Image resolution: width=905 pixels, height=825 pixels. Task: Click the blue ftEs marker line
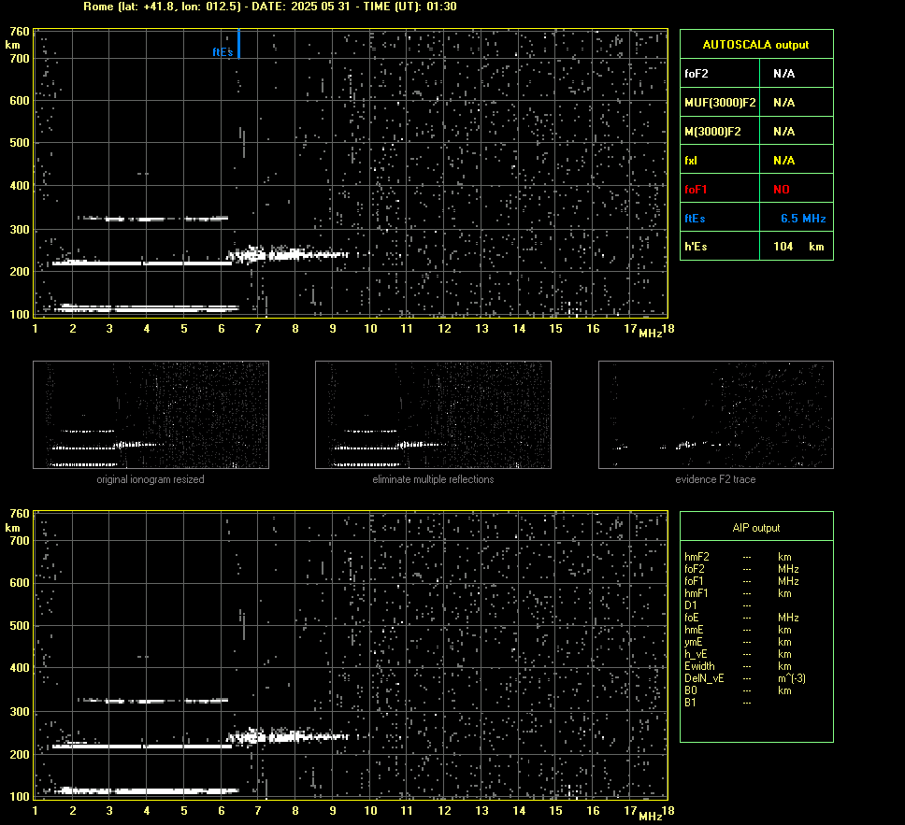238,44
